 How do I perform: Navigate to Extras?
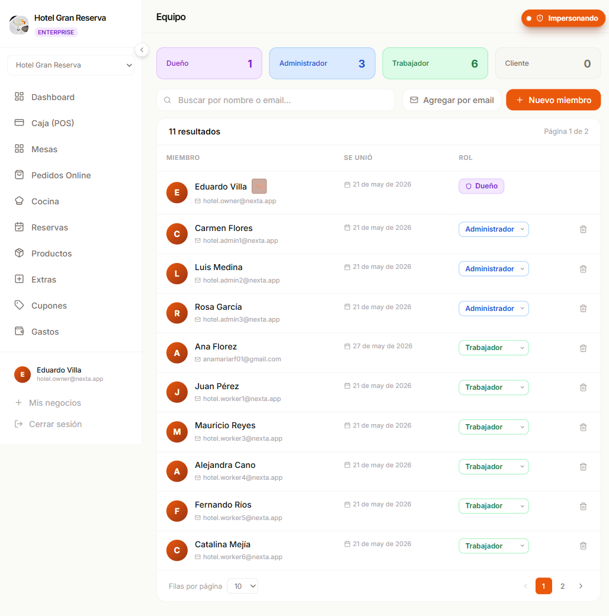point(70,280)
